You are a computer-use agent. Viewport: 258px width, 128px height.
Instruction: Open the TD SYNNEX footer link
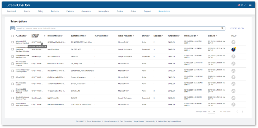click(80, 121)
